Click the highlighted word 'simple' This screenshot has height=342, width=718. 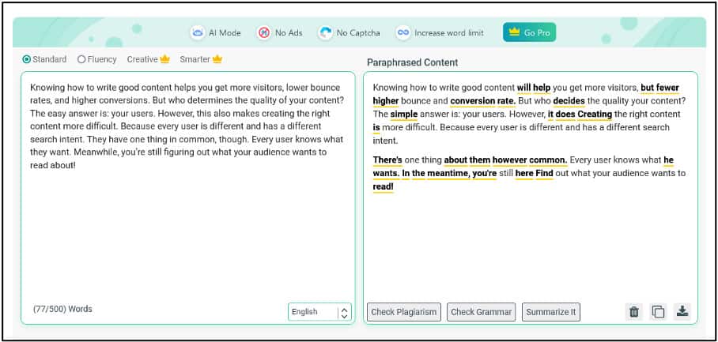point(404,115)
